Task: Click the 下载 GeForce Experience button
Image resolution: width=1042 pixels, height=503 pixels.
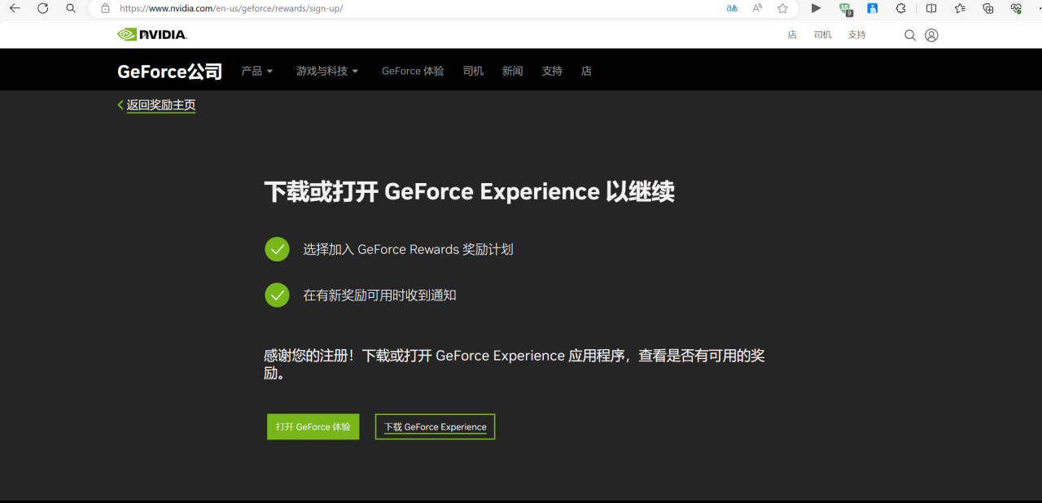Action: click(435, 426)
